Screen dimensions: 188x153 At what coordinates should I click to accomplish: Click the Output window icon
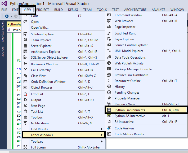25,100
